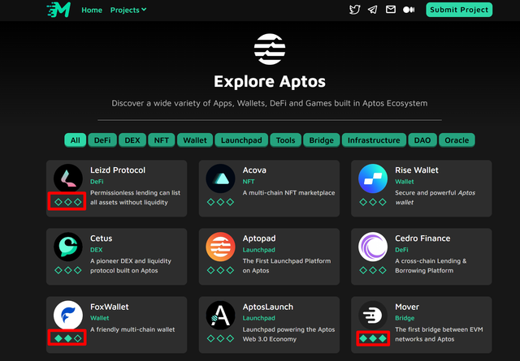
Task: Click Launchpad tag on AptosLaunch card
Action: 258,318
